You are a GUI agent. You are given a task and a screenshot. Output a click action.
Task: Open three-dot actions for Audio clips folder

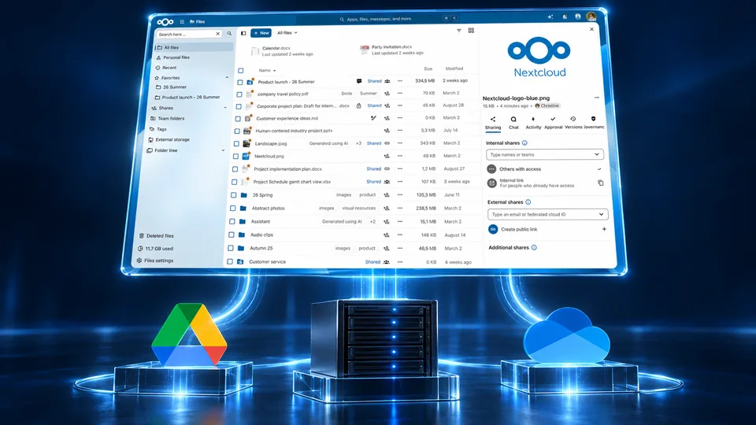coord(400,235)
